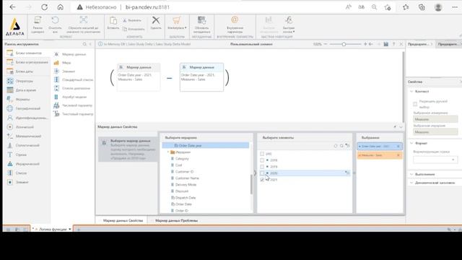462x260 pixels.
Task: Check the (All) elements checkbox
Action: click(x=262, y=154)
